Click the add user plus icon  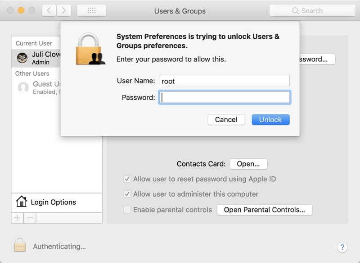coord(16,218)
